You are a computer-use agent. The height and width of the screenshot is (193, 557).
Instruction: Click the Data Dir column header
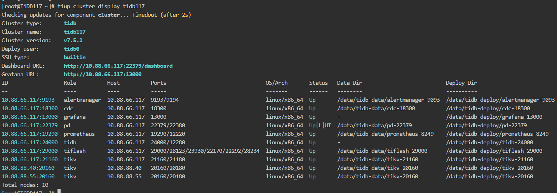(350, 83)
